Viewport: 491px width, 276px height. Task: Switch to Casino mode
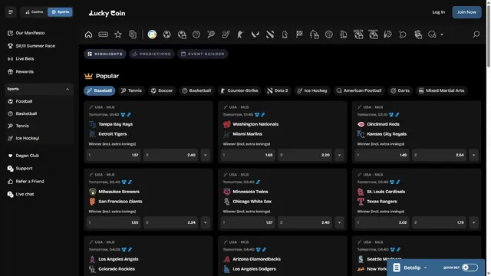click(x=34, y=12)
